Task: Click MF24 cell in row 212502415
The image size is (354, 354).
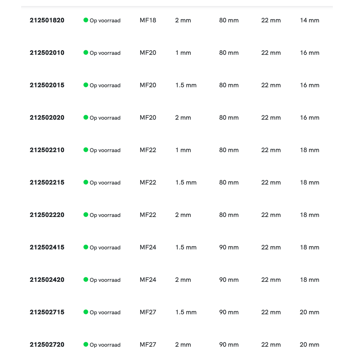Action: coord(148,247)
